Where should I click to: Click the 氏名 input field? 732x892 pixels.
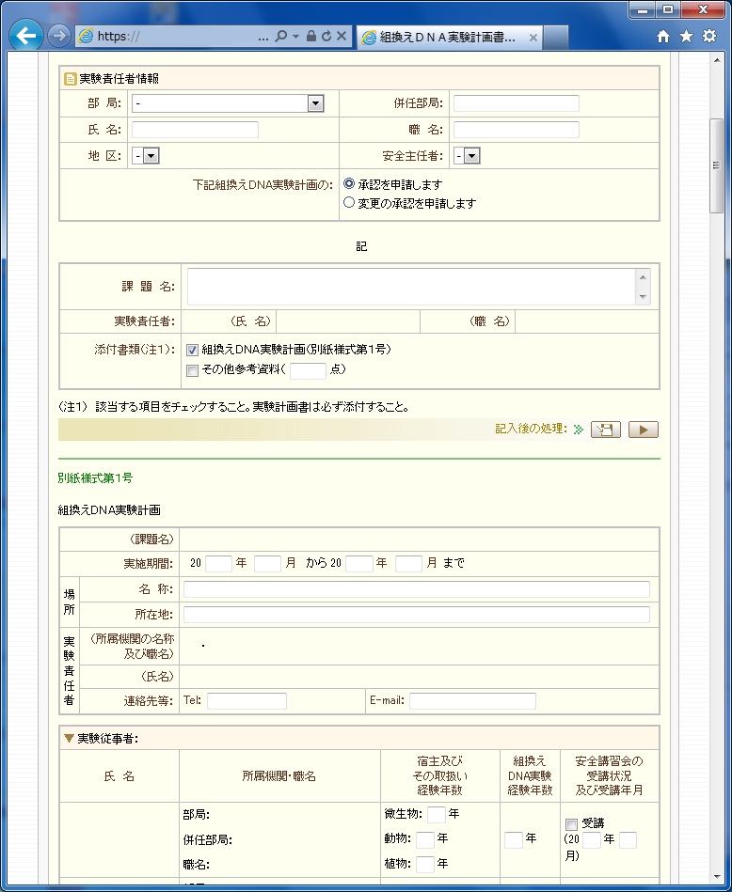[195, 130]
